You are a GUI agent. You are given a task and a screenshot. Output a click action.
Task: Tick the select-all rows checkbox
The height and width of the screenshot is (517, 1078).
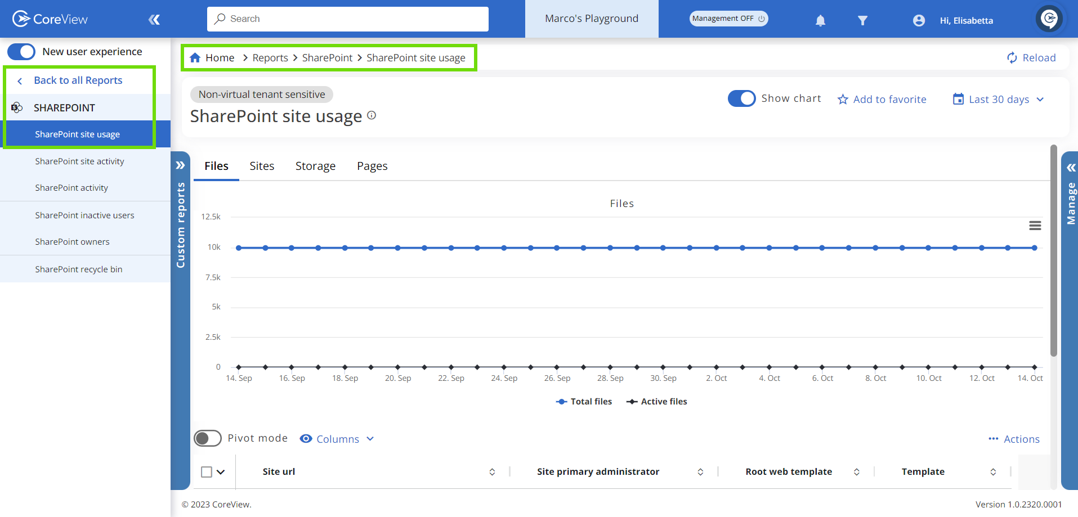(207, 472)
